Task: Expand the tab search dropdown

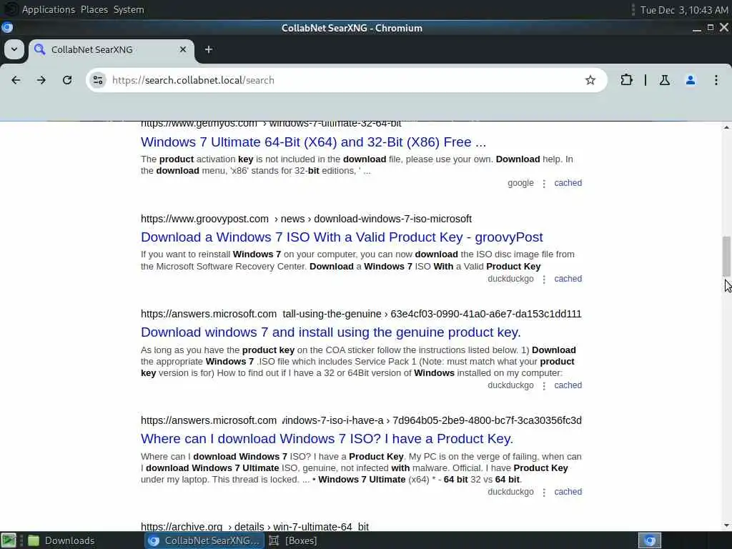Action: click(x=14, y=49)
